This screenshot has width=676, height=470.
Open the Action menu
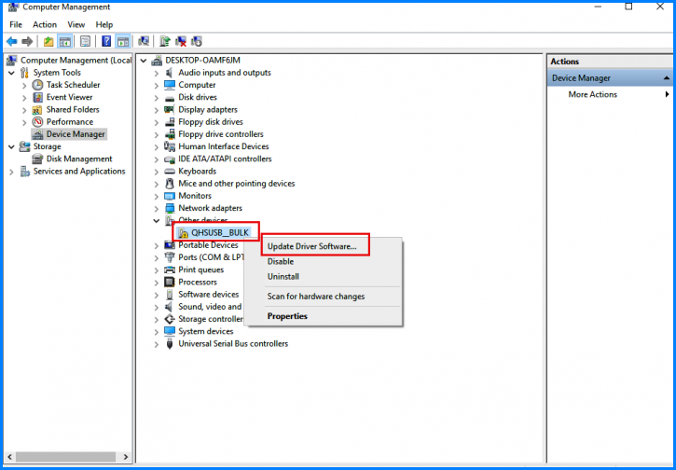[x=45, y=24]
